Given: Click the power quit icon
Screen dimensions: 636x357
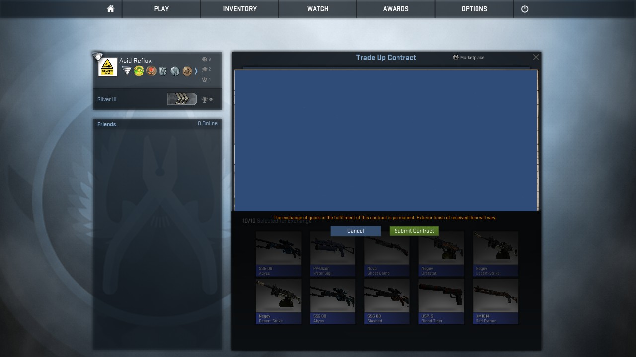Looking at the screenshot, I should pyautogui.click(x=525, y=9).
